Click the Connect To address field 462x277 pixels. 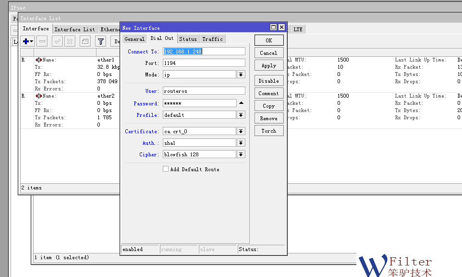(x=204, y=51)
